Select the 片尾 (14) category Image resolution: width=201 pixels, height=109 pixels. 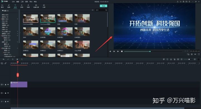(5, 29)
